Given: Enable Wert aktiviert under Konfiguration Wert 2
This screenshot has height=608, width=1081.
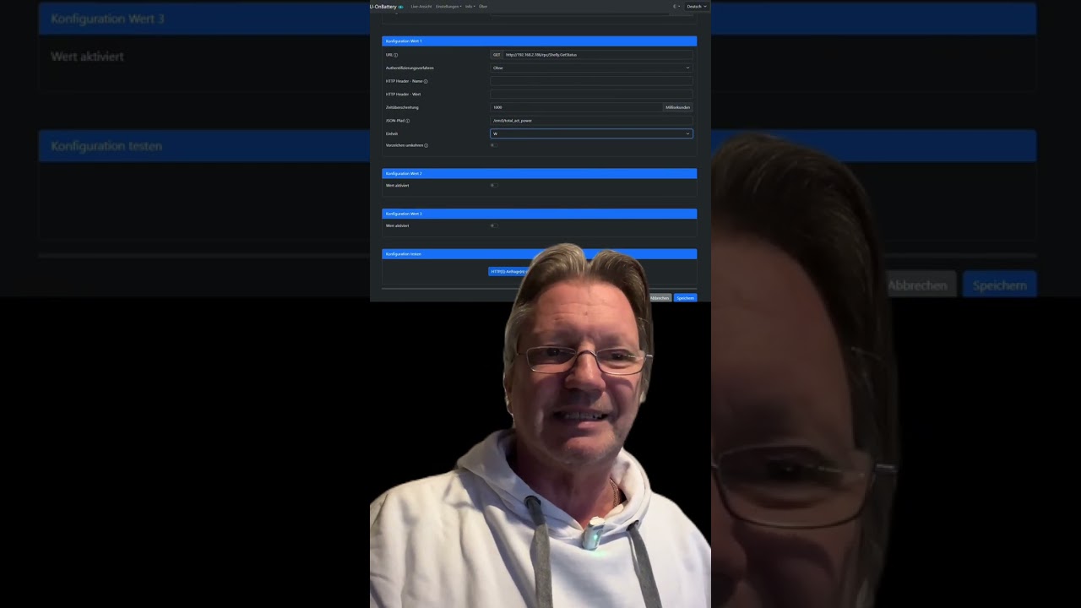Looking at the screenshot, I should click(494, 185).
